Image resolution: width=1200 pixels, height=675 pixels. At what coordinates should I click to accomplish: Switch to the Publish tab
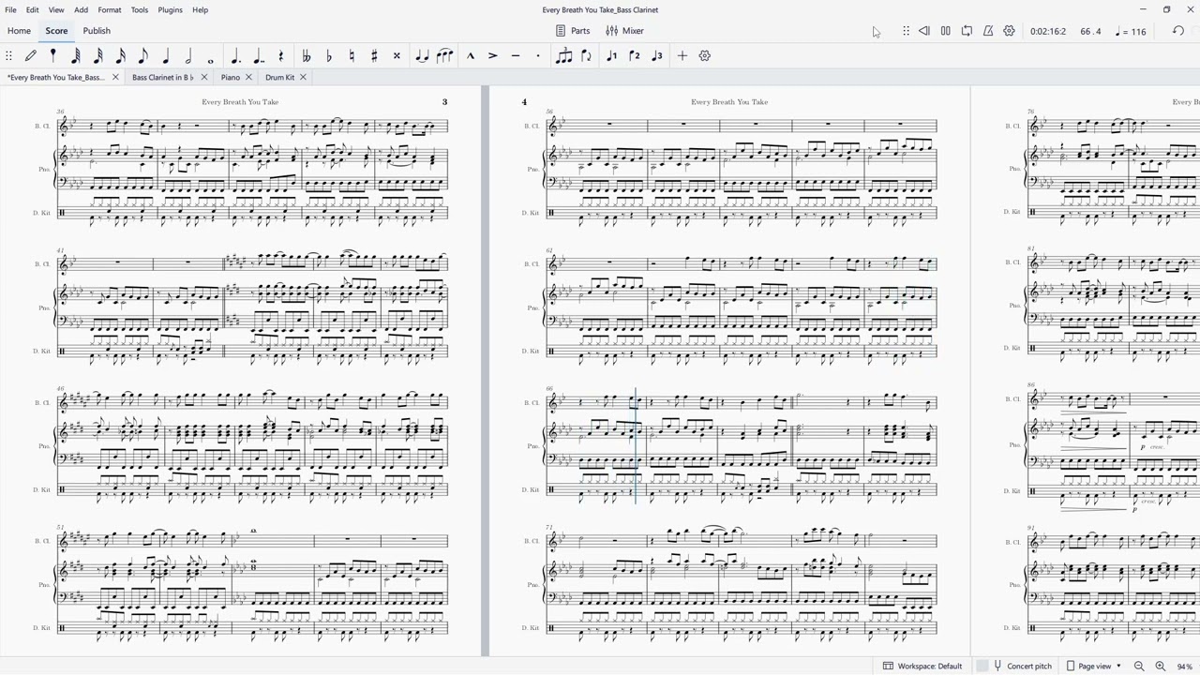click(97, 31)
